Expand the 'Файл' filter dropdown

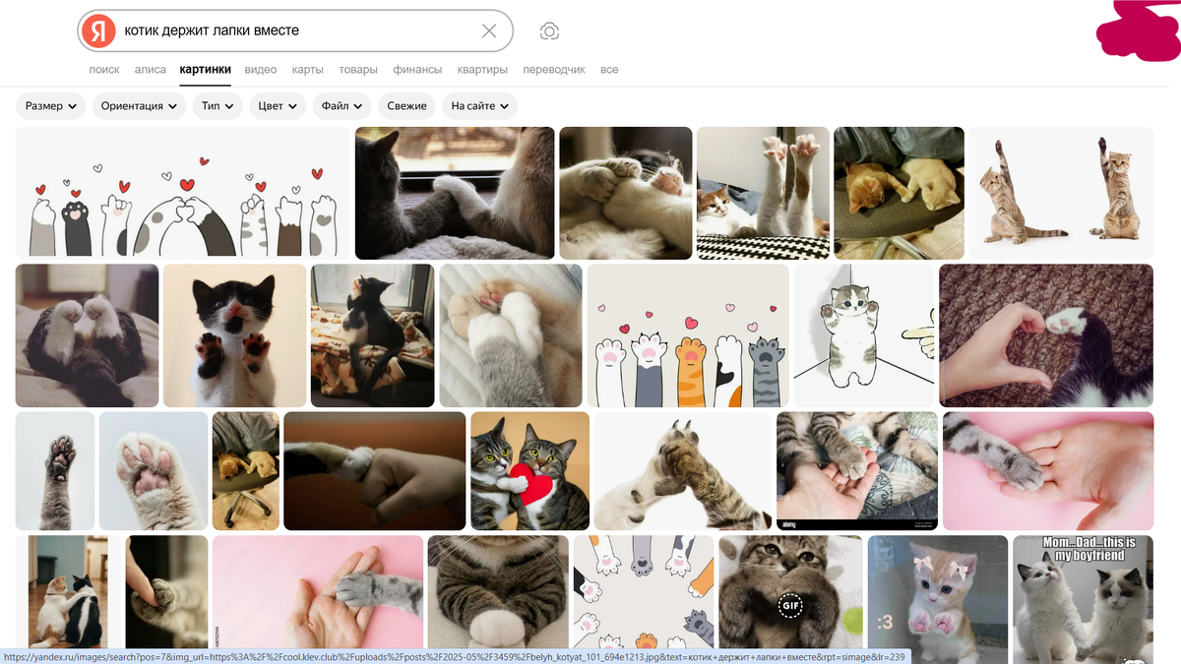342,106
